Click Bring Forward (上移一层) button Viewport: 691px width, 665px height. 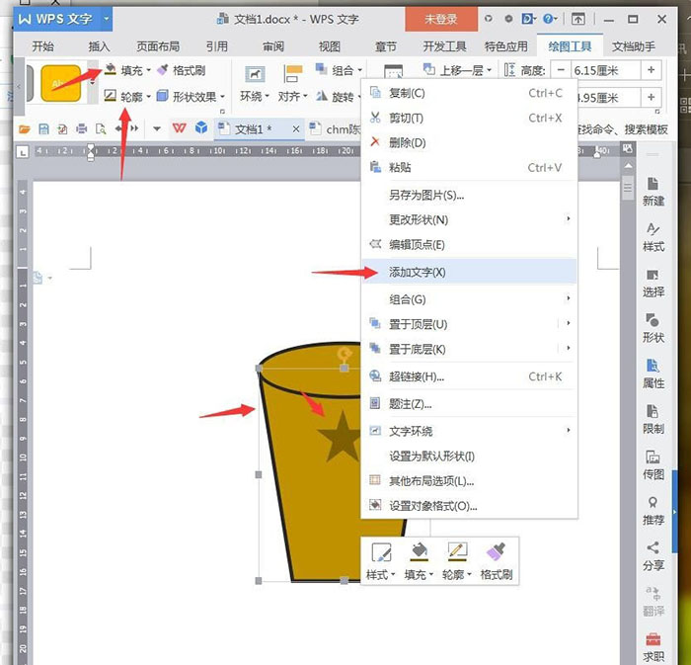coord(457,70)
